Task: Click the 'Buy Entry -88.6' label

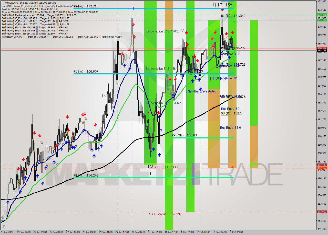Action: tap(230, 128)
